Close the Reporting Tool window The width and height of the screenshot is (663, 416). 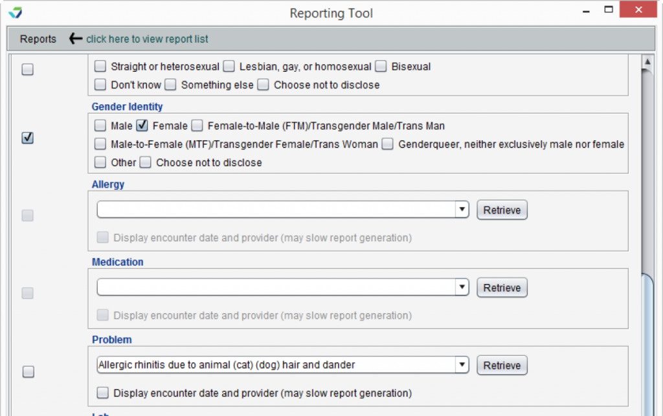pyautogui.click(x=638, y=9)
